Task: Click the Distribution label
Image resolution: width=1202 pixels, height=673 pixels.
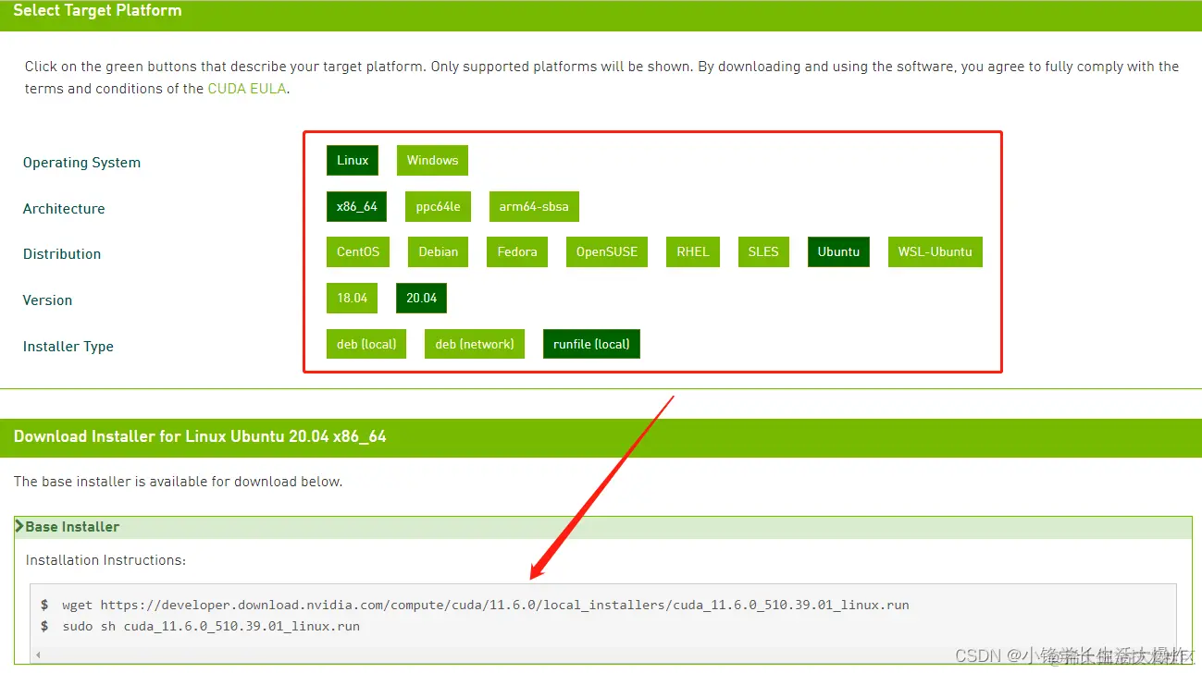Action: point(62,254)
